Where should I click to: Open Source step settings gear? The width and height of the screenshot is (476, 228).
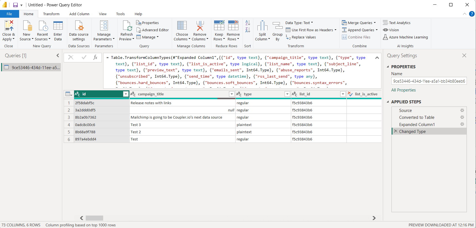[462, 110]
